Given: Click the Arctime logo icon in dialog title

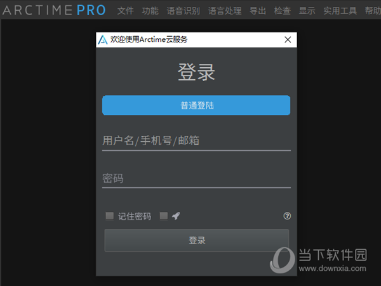Looking at the screenshot, I should (103, 39).
